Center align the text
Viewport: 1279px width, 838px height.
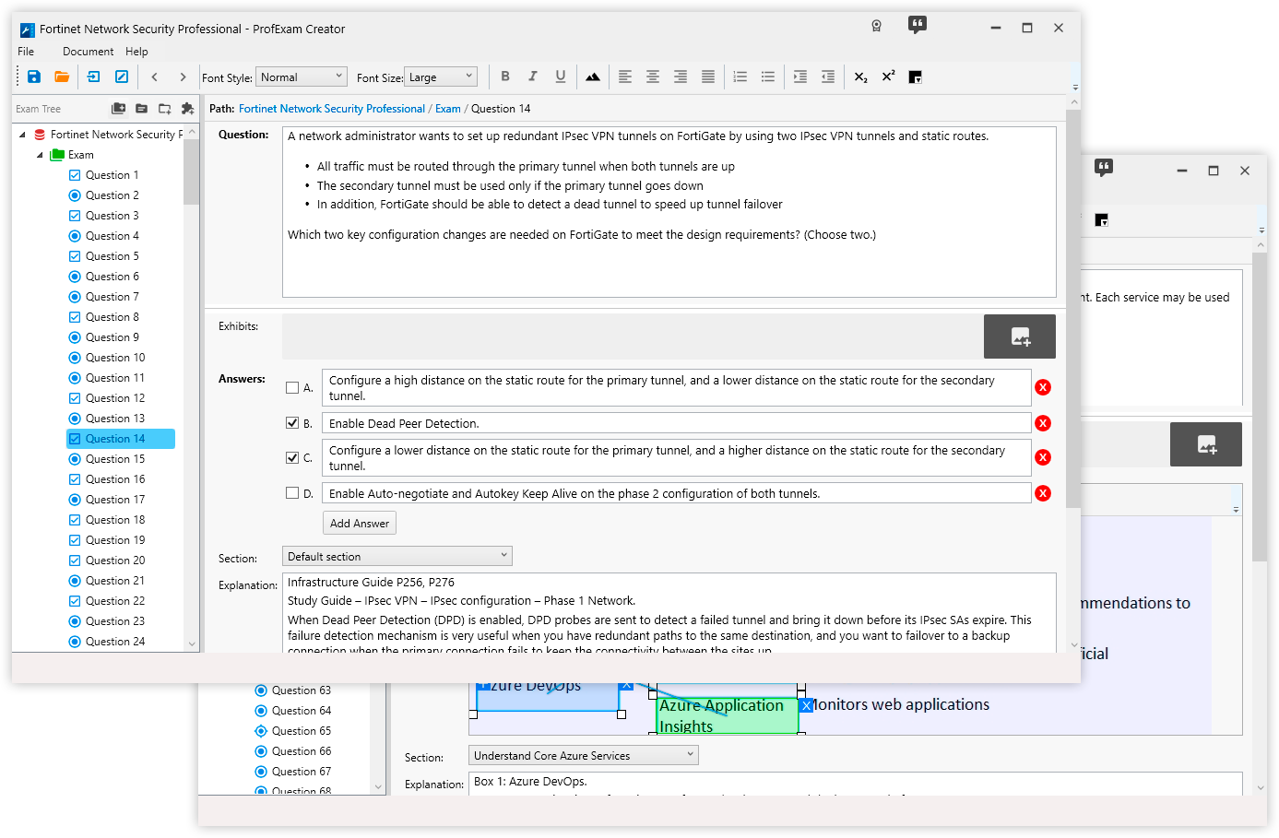pos(653,77)
